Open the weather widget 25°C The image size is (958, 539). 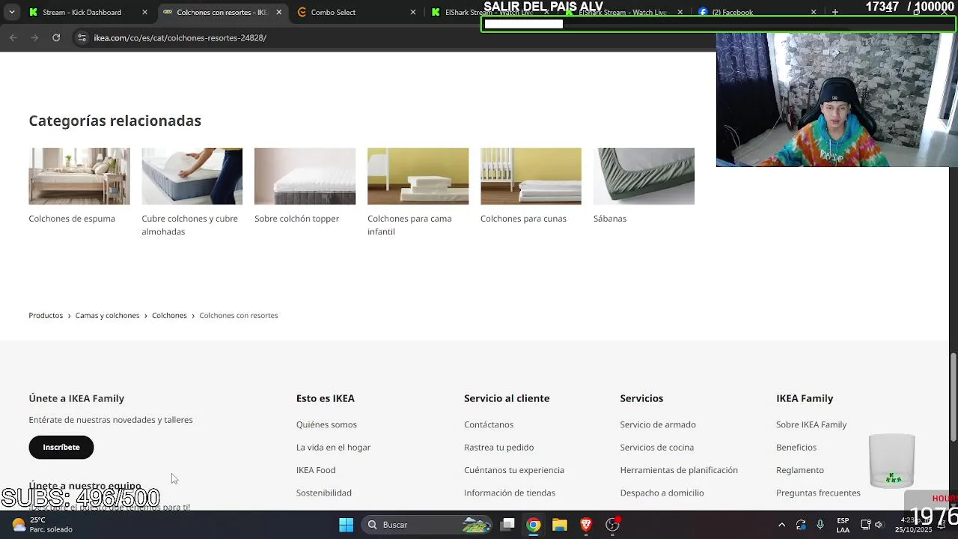tap(42, 525)
